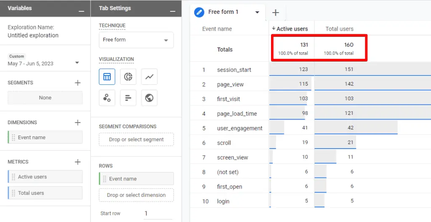Click scroll Total users value 21
This screenshot has width=431, height=222.
tap(351, 142)
